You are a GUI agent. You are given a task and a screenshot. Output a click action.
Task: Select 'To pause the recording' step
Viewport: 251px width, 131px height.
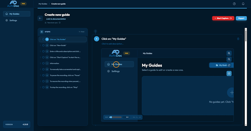63,75
